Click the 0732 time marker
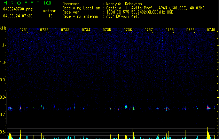The height and width of the screenshot is (139, 219). pyautogui.click(x=44, y=30)
